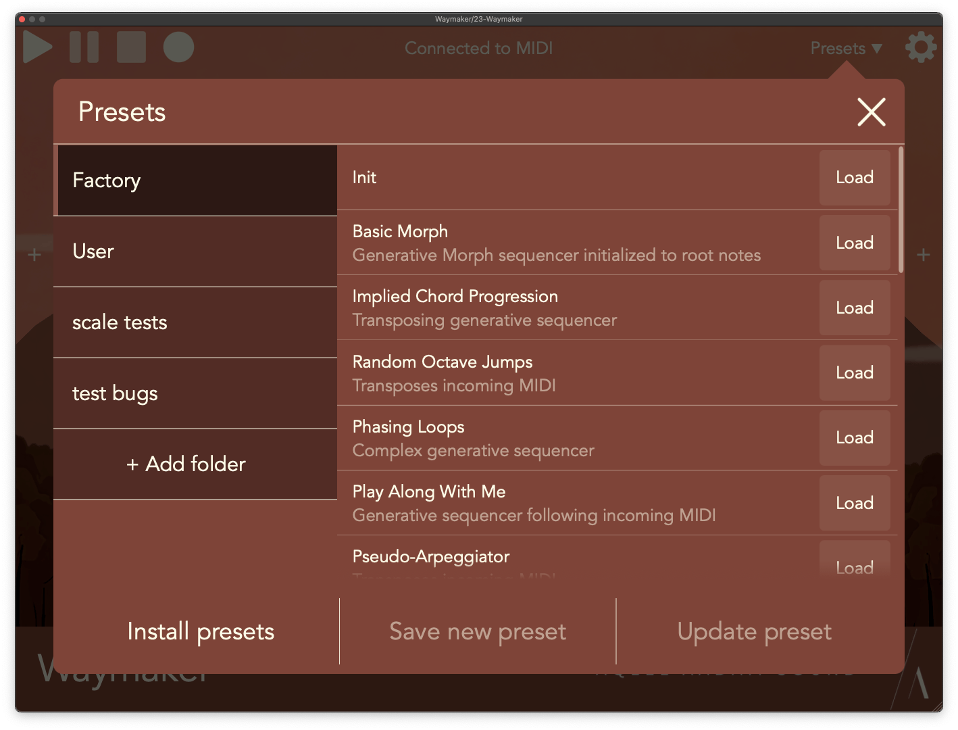Click Update preset
Screen dimensions: 958x730
pos(754,631)
